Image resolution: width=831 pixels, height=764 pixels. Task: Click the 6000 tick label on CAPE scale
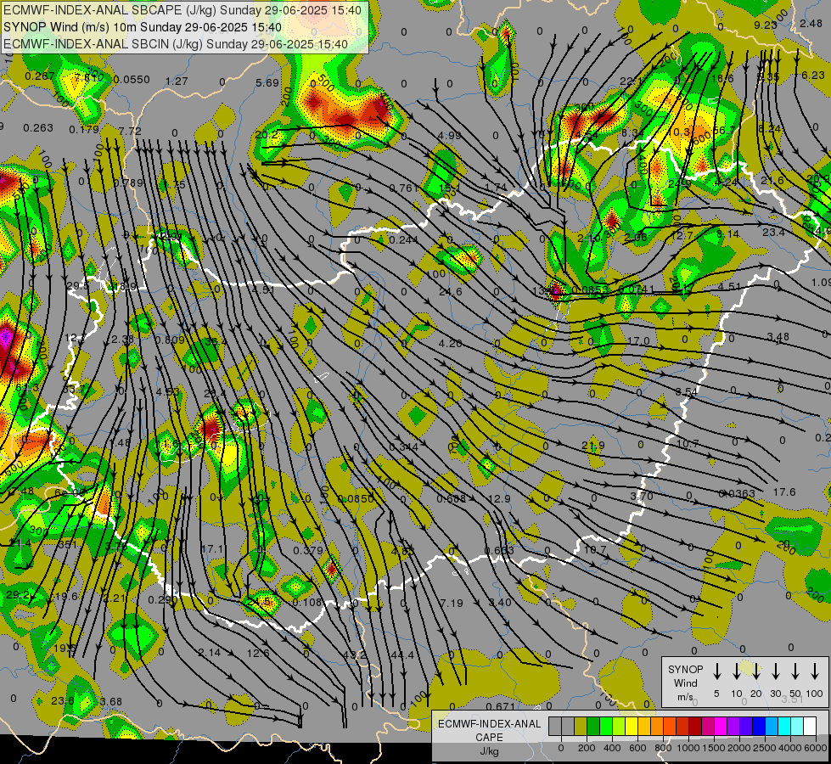[816, 748]
